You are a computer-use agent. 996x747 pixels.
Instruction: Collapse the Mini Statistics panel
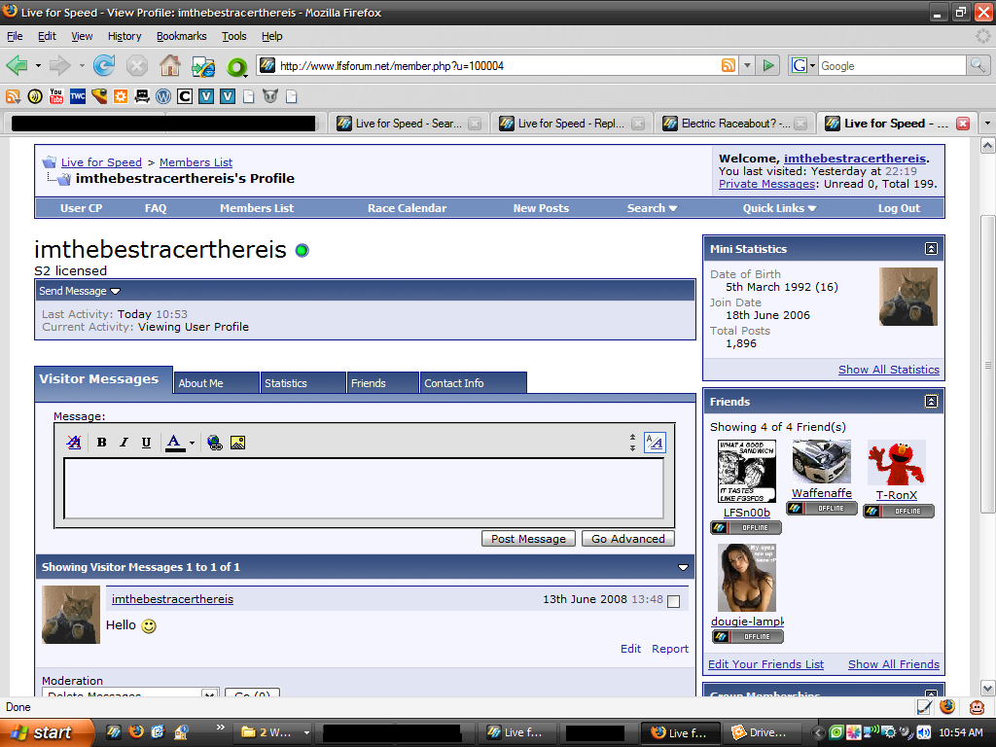tap(931, 249)
